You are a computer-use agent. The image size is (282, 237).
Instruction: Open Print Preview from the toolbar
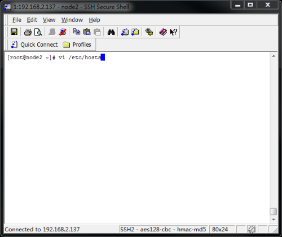click(38, 32)
